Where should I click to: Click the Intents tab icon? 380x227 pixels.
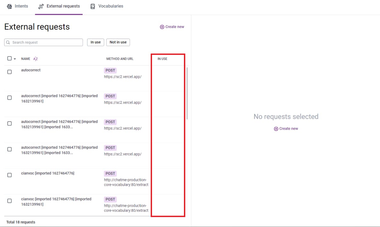pos(9,6)
